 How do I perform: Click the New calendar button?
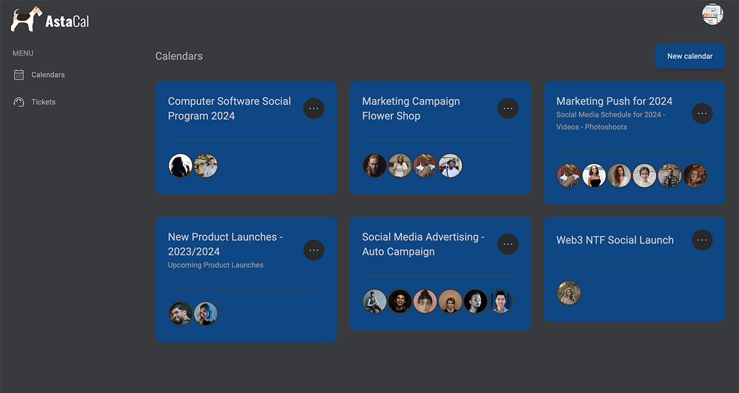tap(690, 56)
